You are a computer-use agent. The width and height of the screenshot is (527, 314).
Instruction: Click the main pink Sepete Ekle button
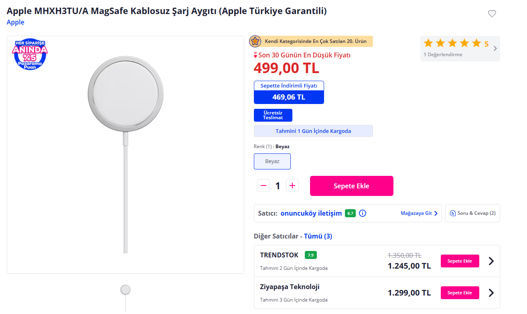click(x=351, y=186)
